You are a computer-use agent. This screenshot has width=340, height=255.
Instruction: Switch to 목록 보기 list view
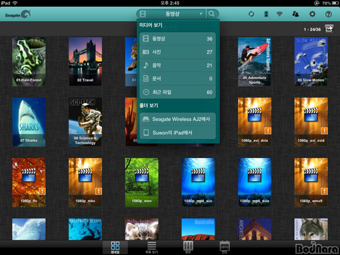(151, 248)
